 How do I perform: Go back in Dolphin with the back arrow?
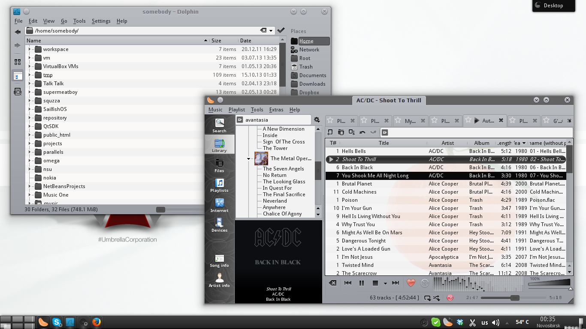pyautogui.click(x=18, y=32)
